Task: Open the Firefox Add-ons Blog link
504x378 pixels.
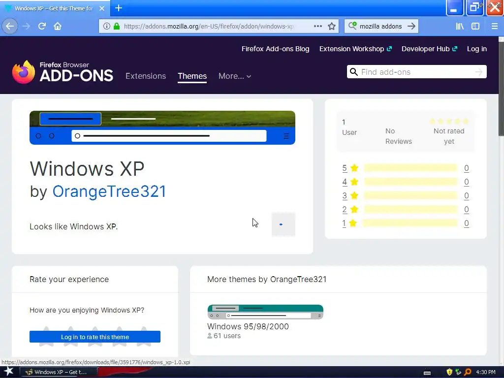Action: (x=276, y=49)
